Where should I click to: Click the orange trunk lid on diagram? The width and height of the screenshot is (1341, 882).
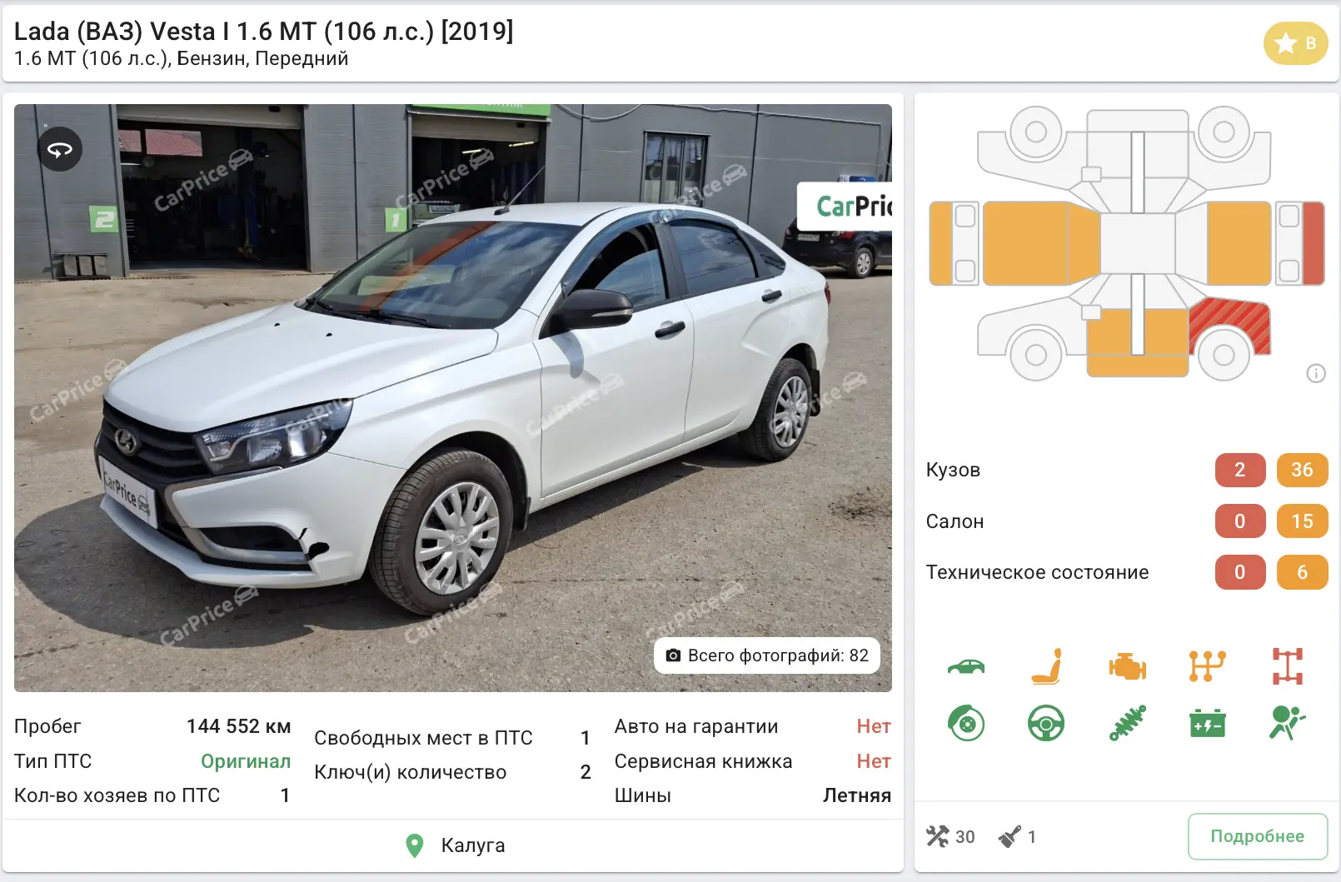1239,243
